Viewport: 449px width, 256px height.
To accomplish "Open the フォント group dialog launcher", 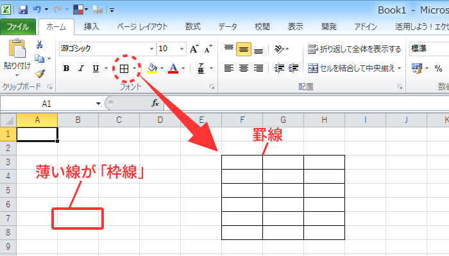I will [212, 87].
